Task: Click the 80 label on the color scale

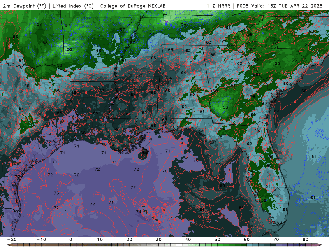Action: coord(306,240)
